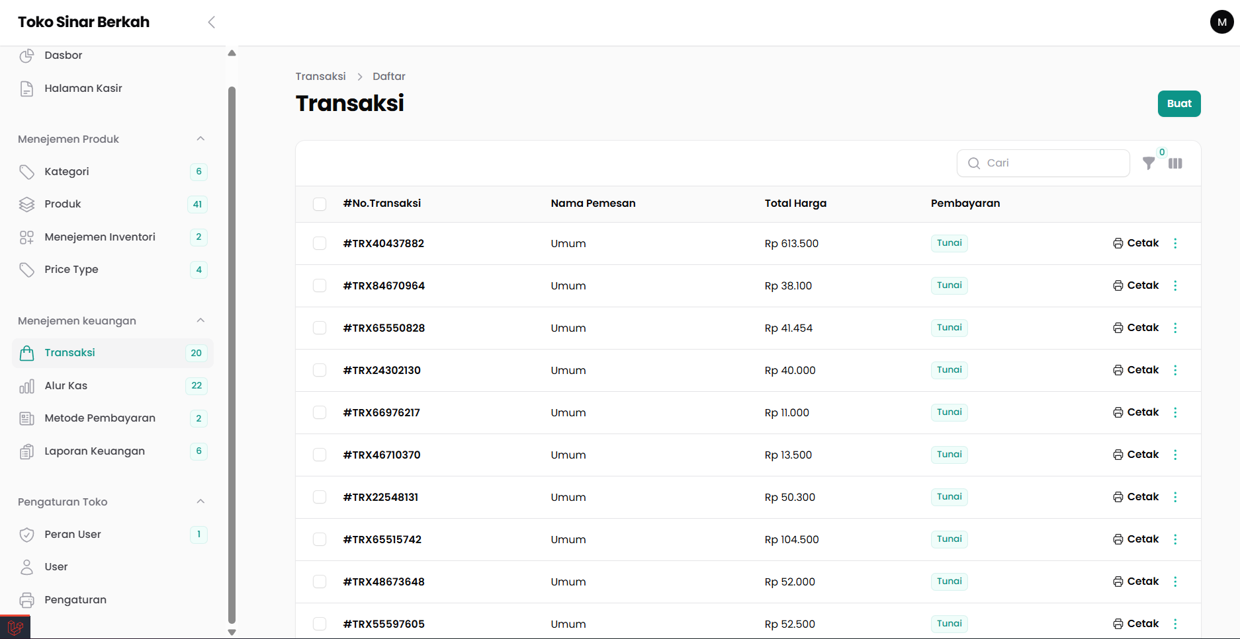The height and width of the screenshot is (639, 1240).
Task: Click the Tunai badge for #TRX24302130
Action: 950,370
